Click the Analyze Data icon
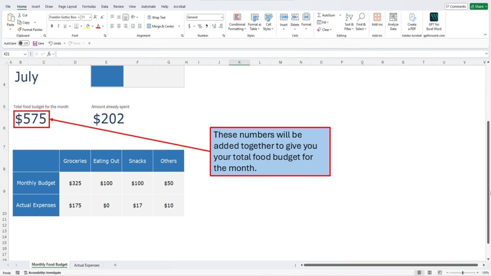 coord(393,22)
